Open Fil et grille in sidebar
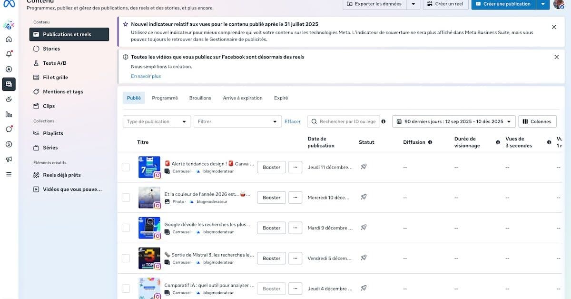The height and width of the screenshot is (299, 571). coord(69,77)
